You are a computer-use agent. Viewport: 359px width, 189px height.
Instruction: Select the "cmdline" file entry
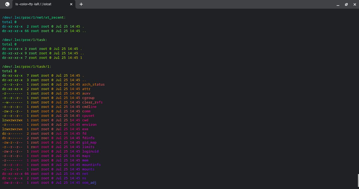[x=89, y=107]
